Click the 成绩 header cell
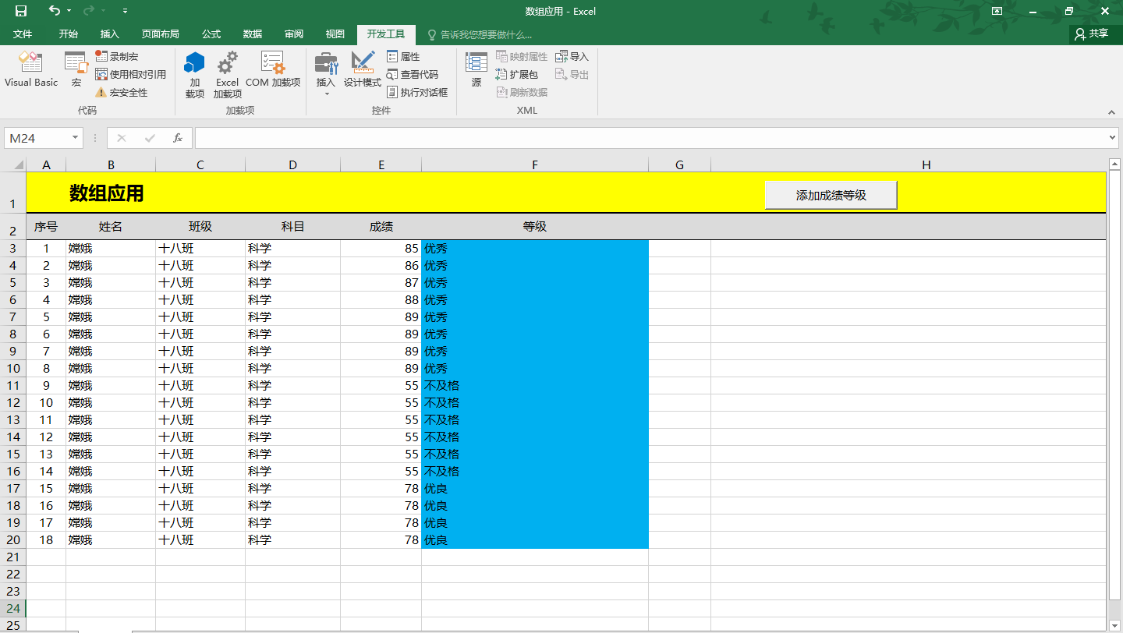 (381, 227)
